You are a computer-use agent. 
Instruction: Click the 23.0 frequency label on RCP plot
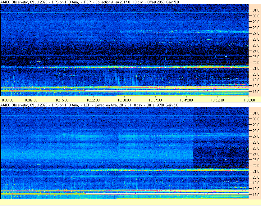coord(256,57)
